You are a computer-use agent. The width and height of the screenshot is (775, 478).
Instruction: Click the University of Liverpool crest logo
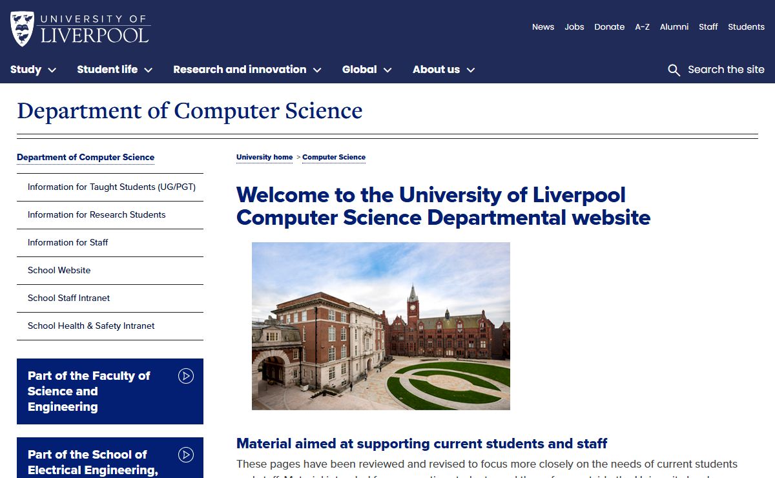[x=23, y=29]
